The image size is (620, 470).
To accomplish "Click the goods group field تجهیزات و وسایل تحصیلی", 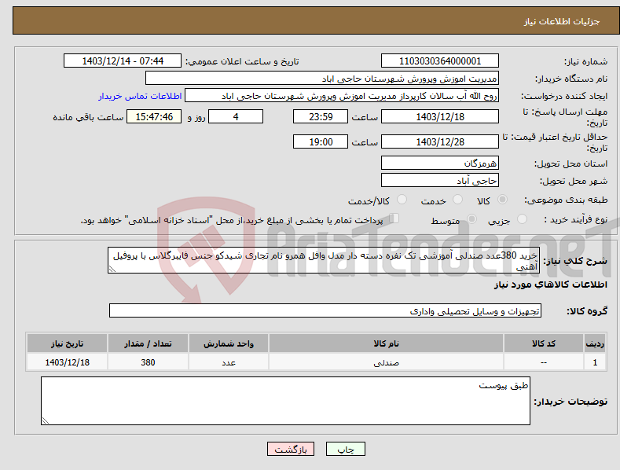I will point(325,311).
